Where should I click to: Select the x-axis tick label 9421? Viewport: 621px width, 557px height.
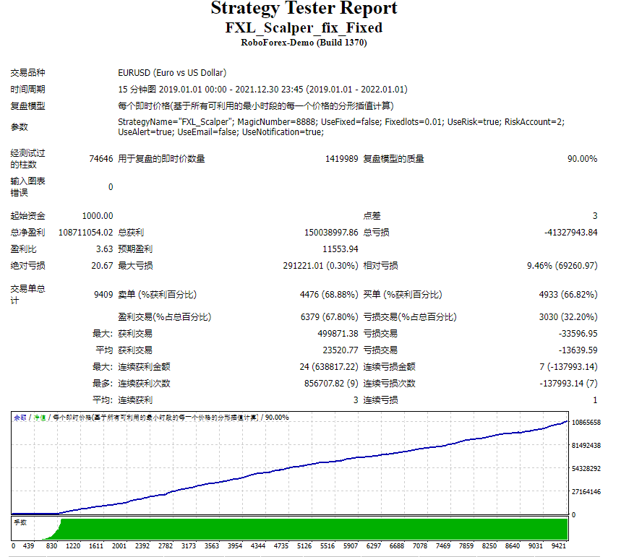point(558,546)
